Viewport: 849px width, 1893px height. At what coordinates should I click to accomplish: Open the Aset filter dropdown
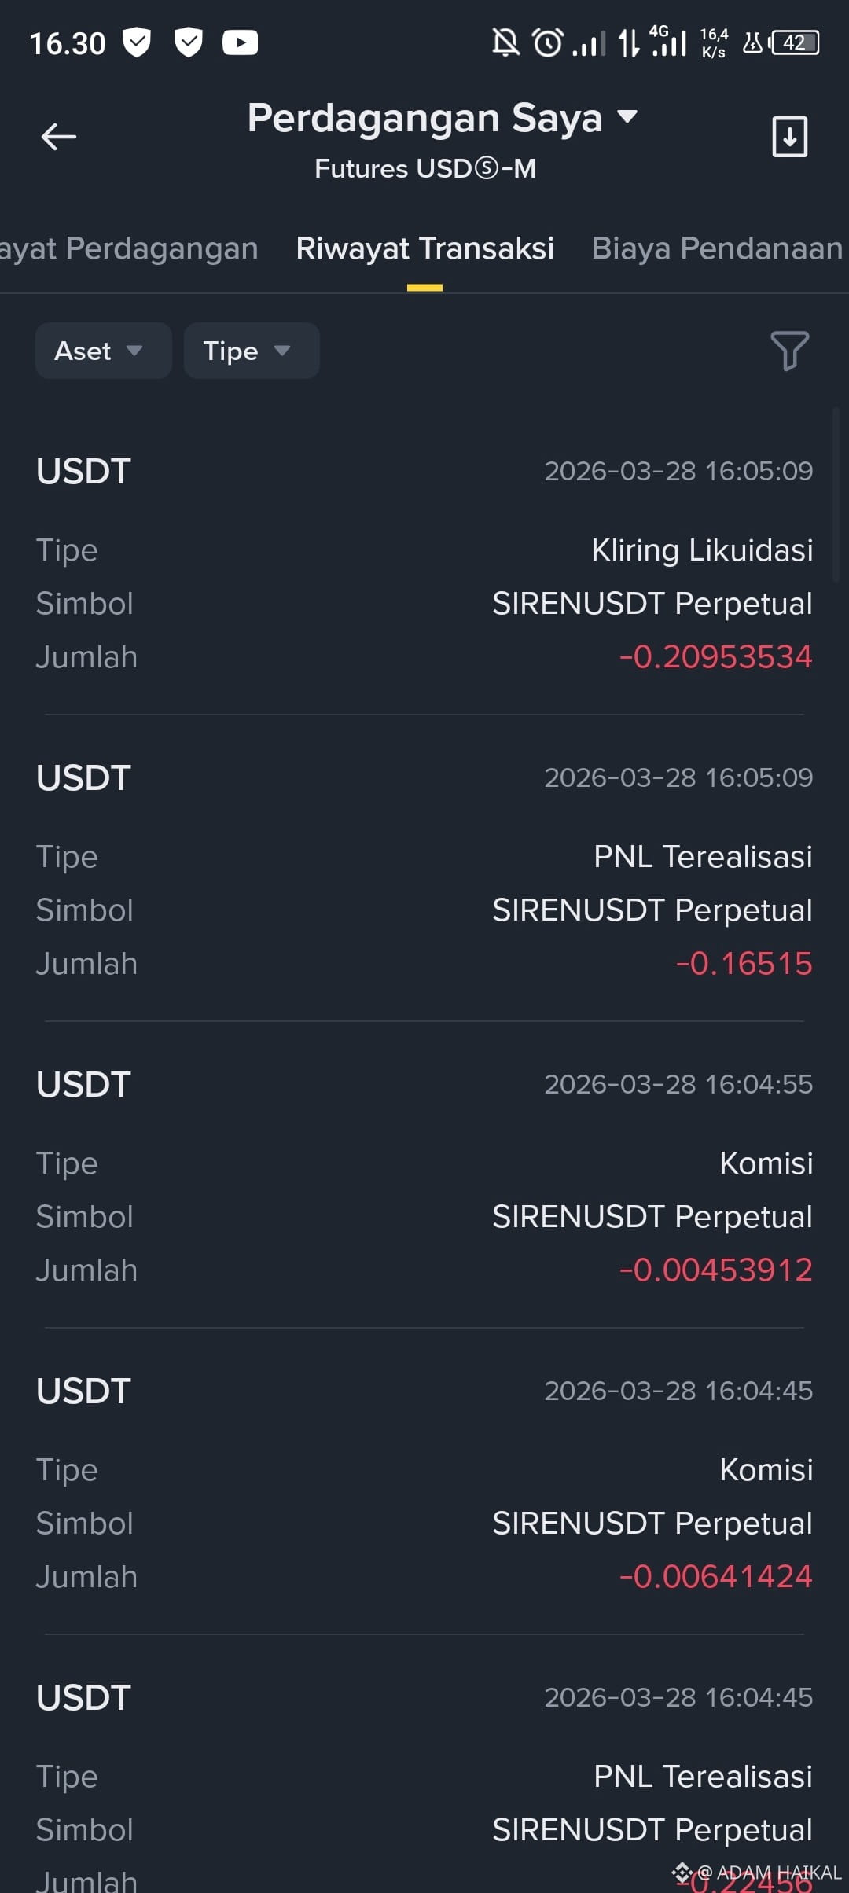pos(103,351)
